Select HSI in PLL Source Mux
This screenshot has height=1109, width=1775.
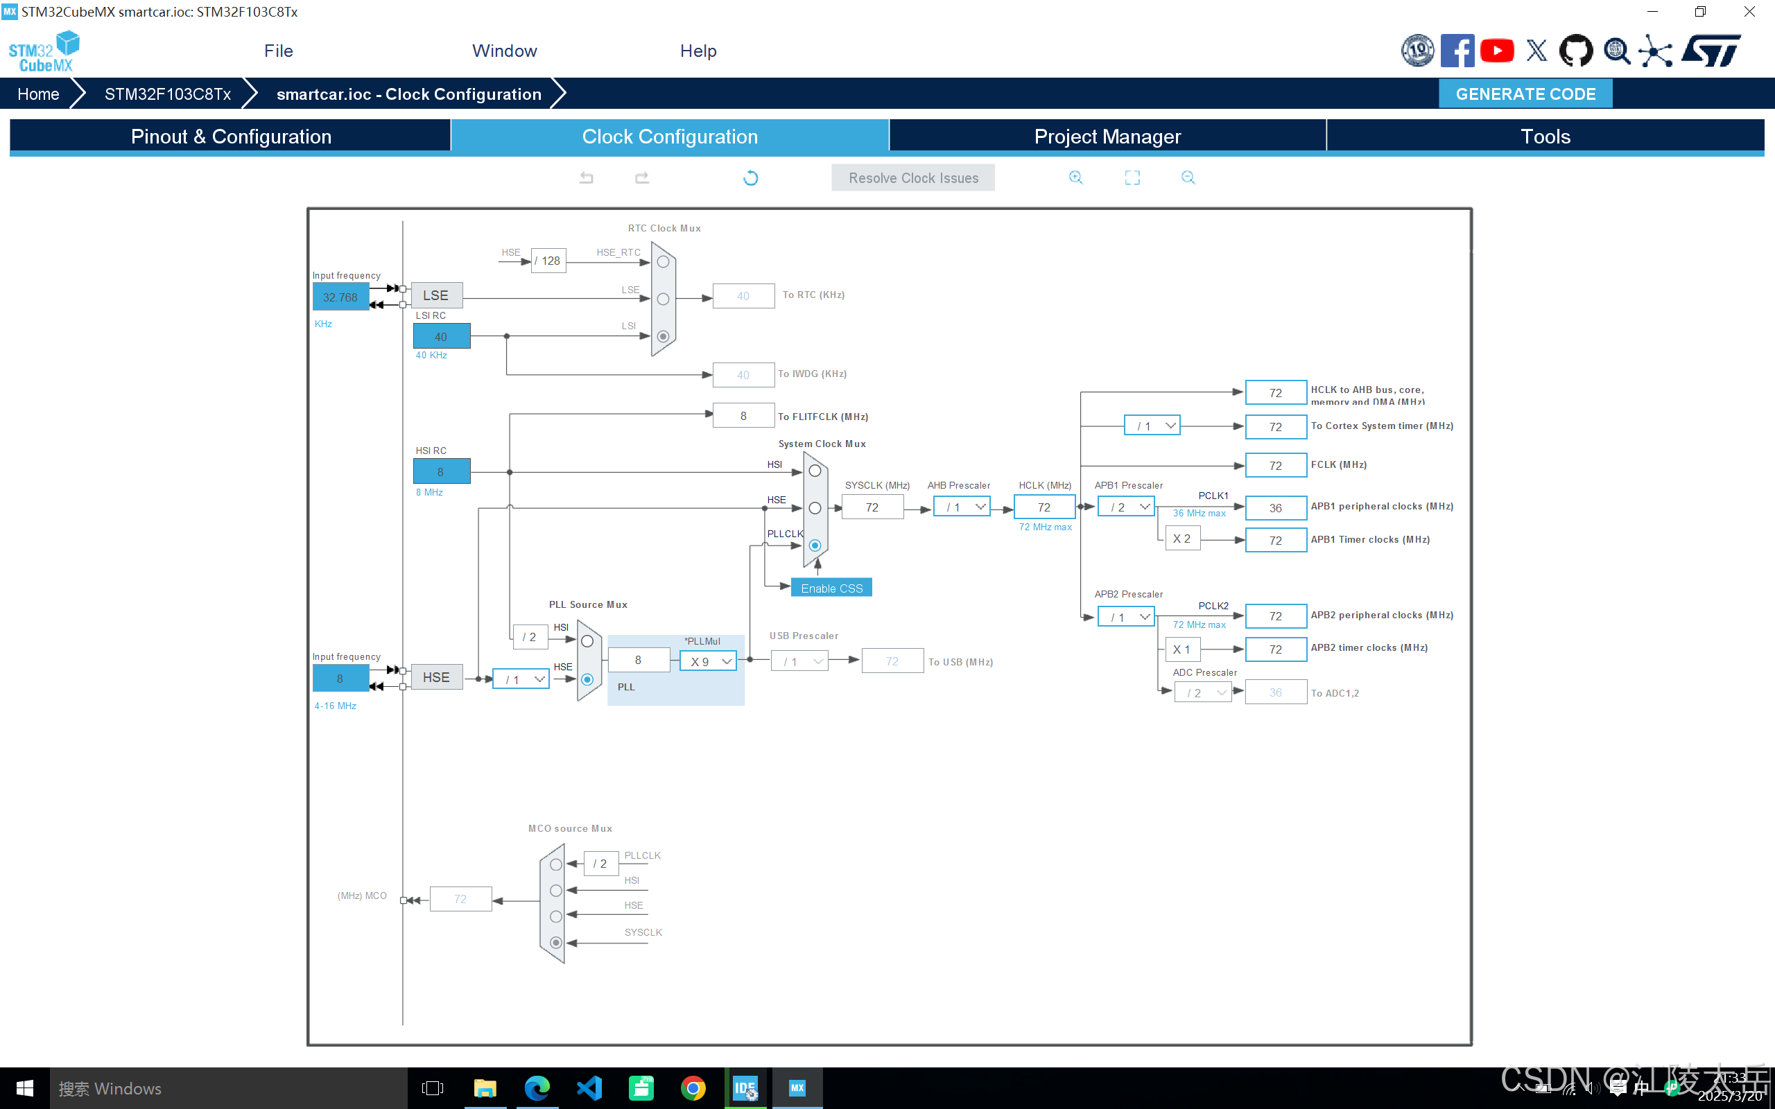pyautogui.click(x=587, y=641)
